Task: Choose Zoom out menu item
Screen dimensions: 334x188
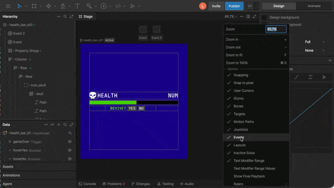Action: tap(256, 48)
